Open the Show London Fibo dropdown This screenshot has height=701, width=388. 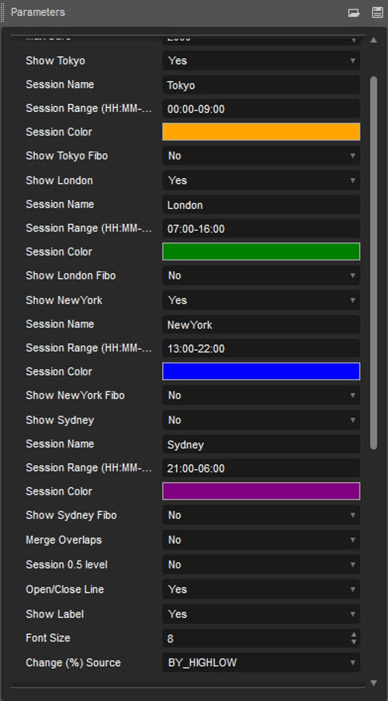pyautogui.click(x=261, y=275)
